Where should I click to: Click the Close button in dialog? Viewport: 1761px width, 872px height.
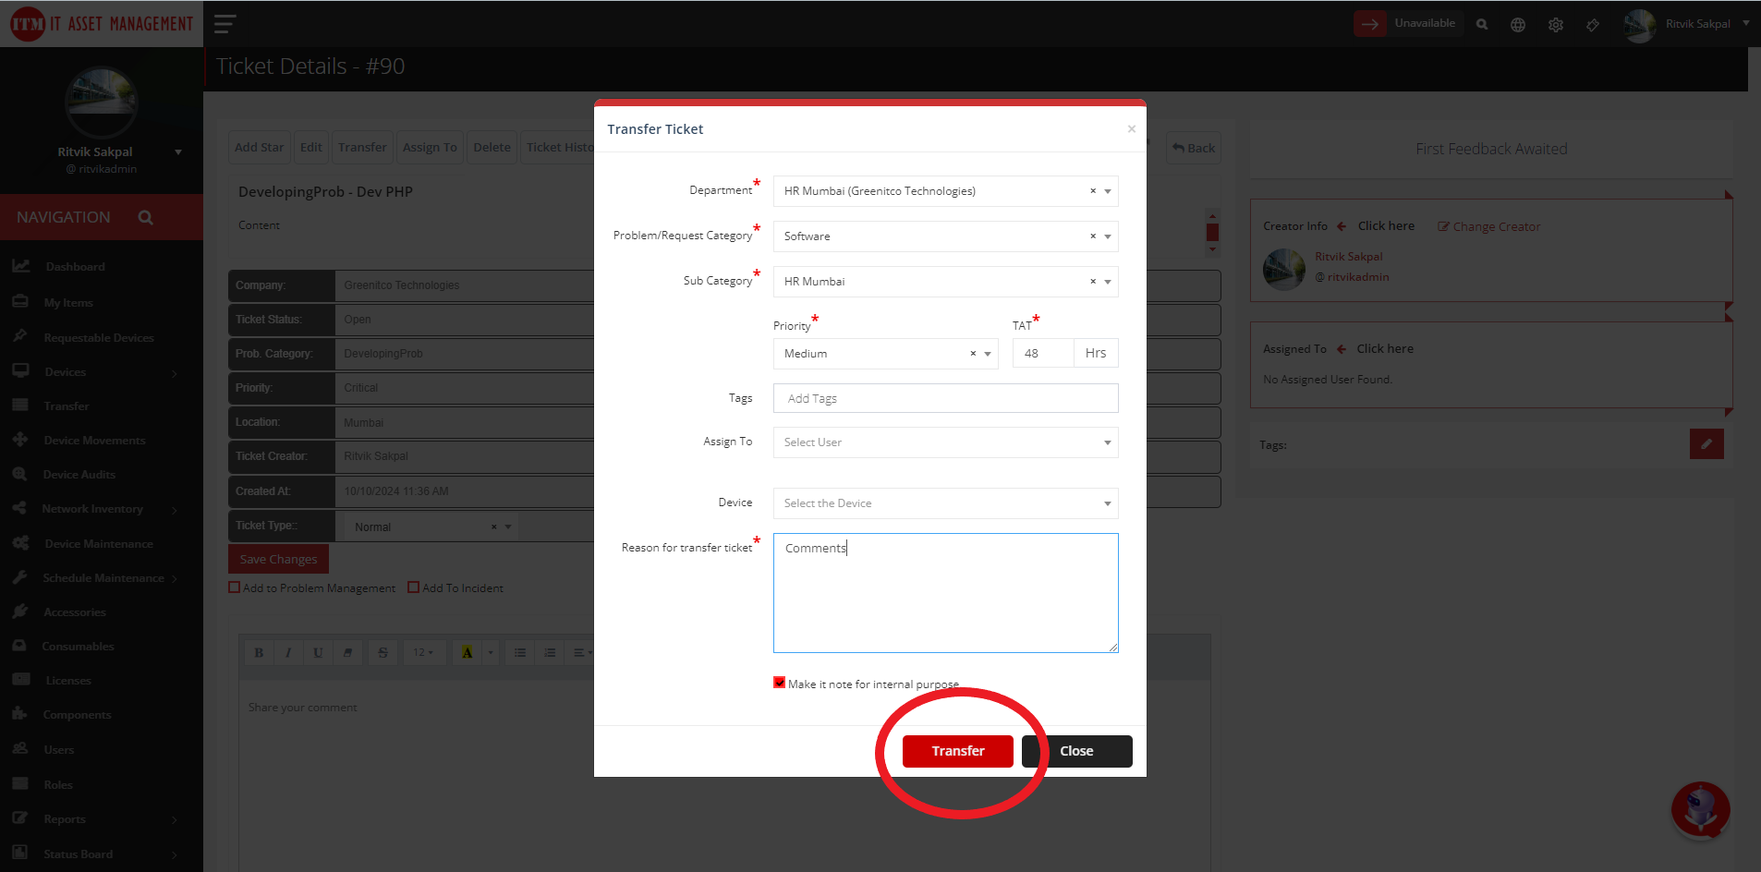coord(1077,751)
